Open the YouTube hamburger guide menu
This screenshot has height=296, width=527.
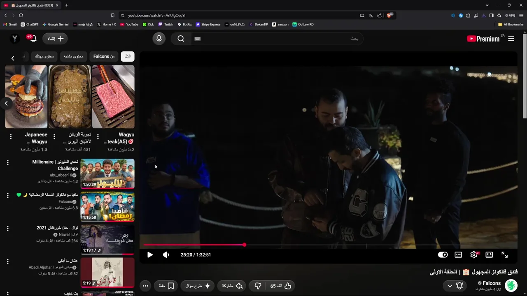511,39
